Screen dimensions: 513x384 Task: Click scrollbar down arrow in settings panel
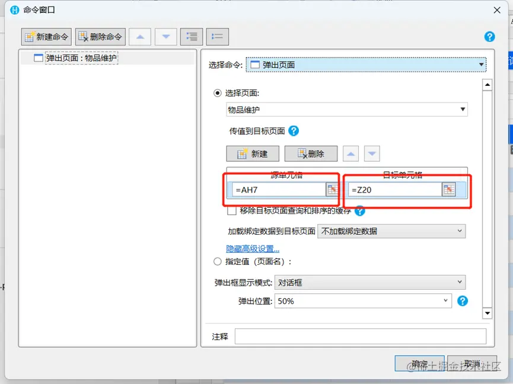(x=487, y=313)
